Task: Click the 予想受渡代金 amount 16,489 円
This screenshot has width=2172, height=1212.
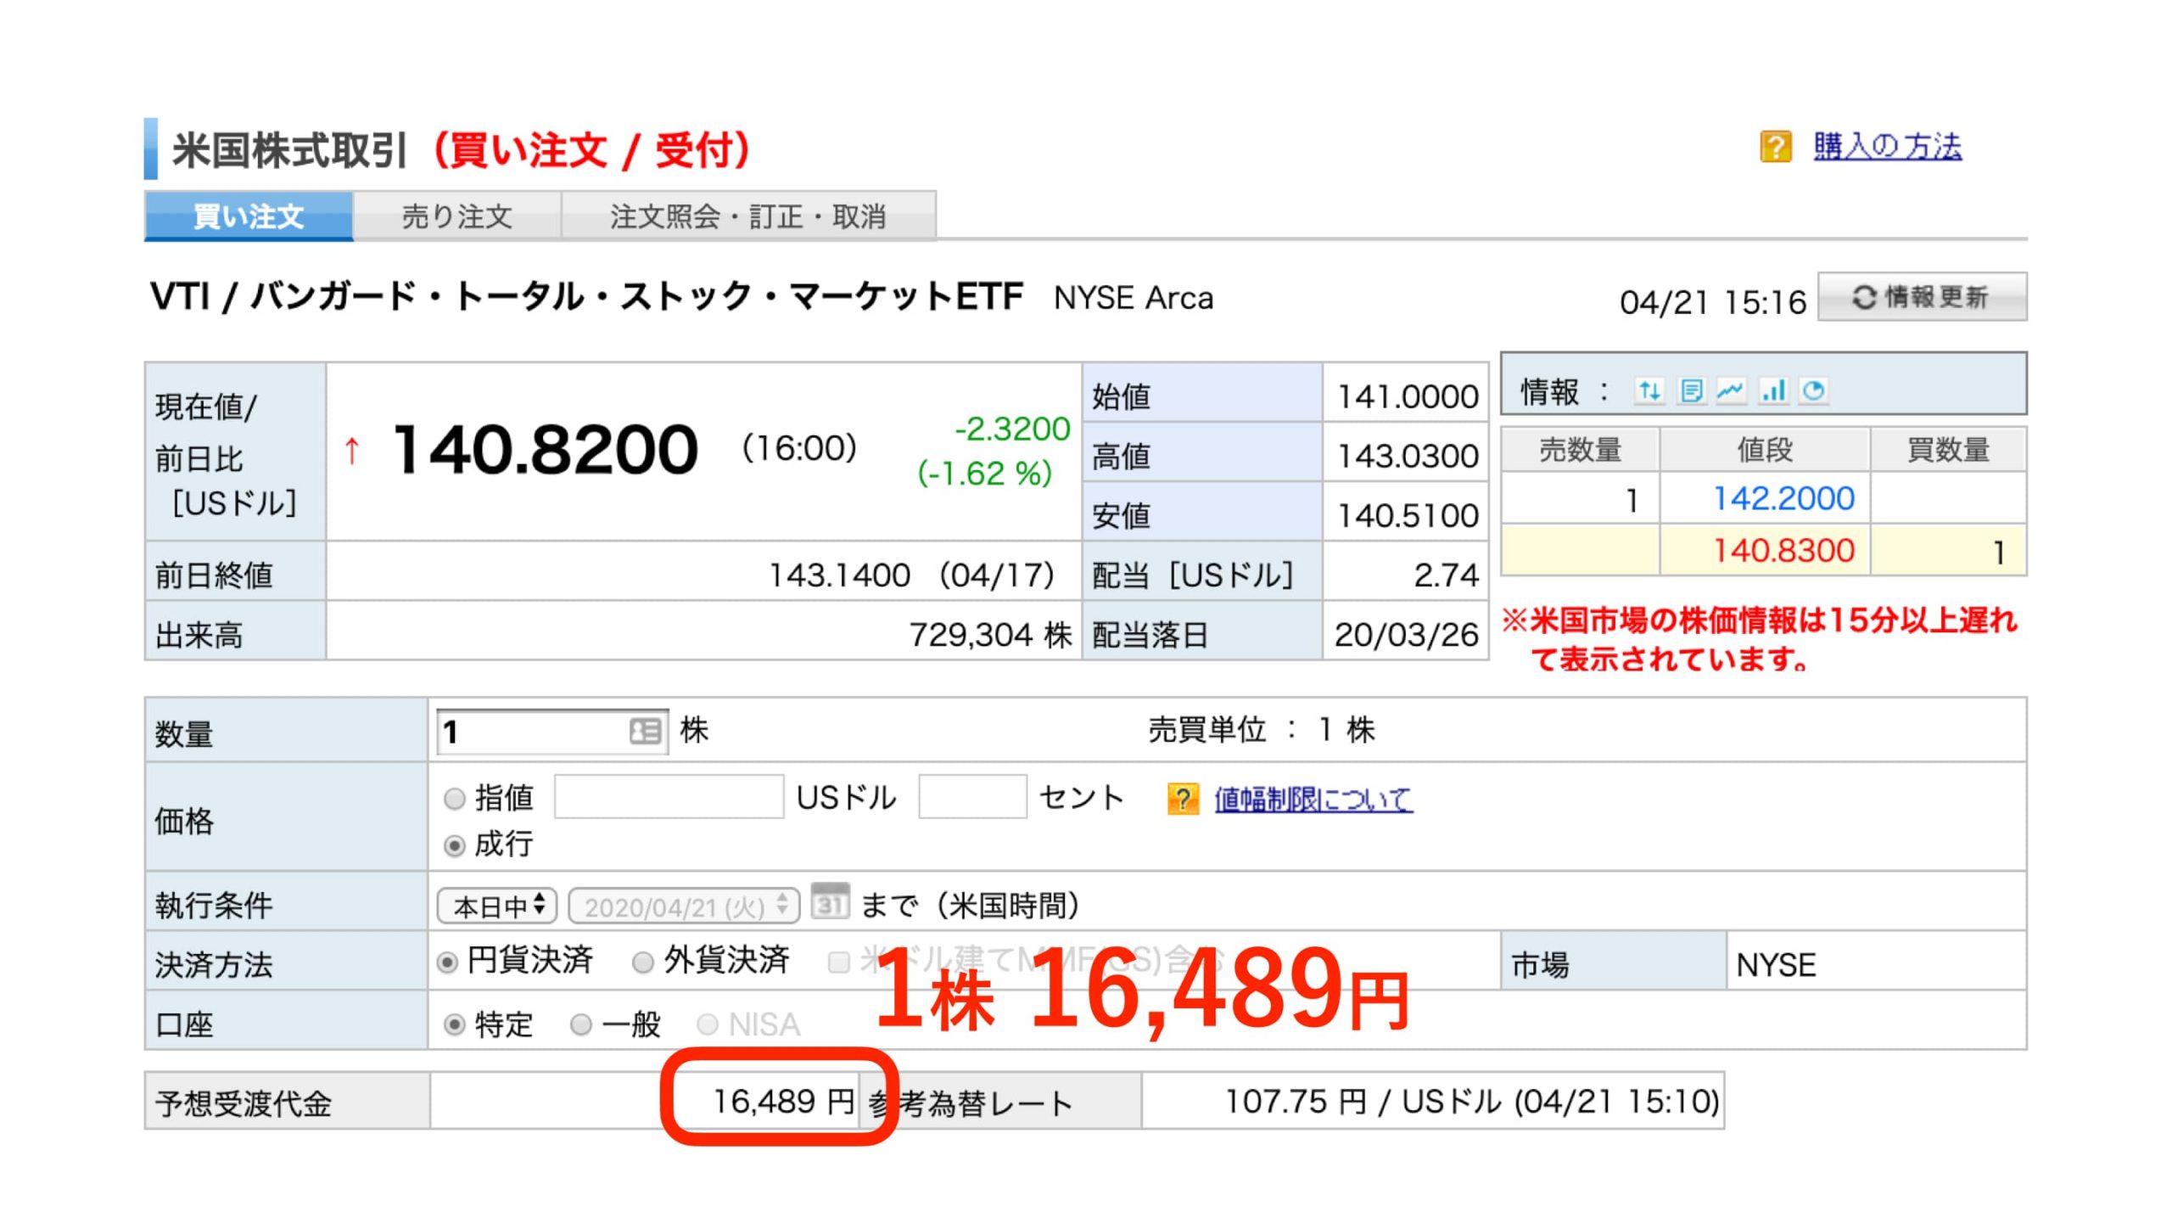Action: tap(783, 1102)
